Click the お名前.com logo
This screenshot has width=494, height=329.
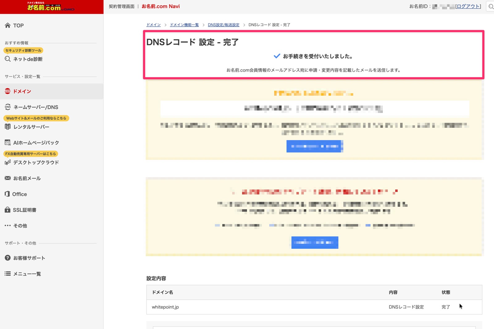(51, 7)
